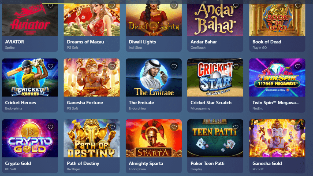Open the Twin Spin Megaways title link
313x176 pixels.
point(276,103)
